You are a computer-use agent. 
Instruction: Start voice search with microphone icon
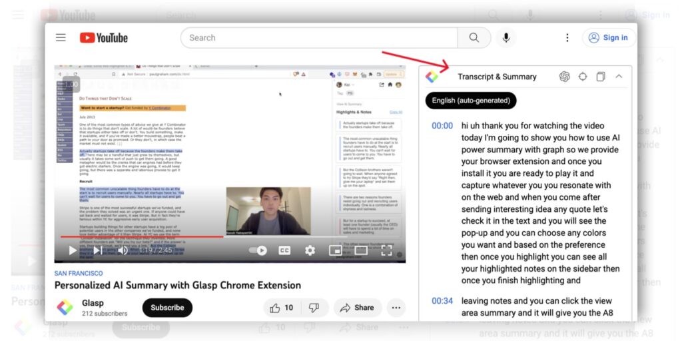(x=506, y=38)
